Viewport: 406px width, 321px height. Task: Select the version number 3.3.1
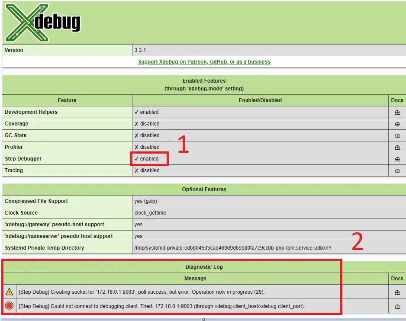[x=140, y=50]
